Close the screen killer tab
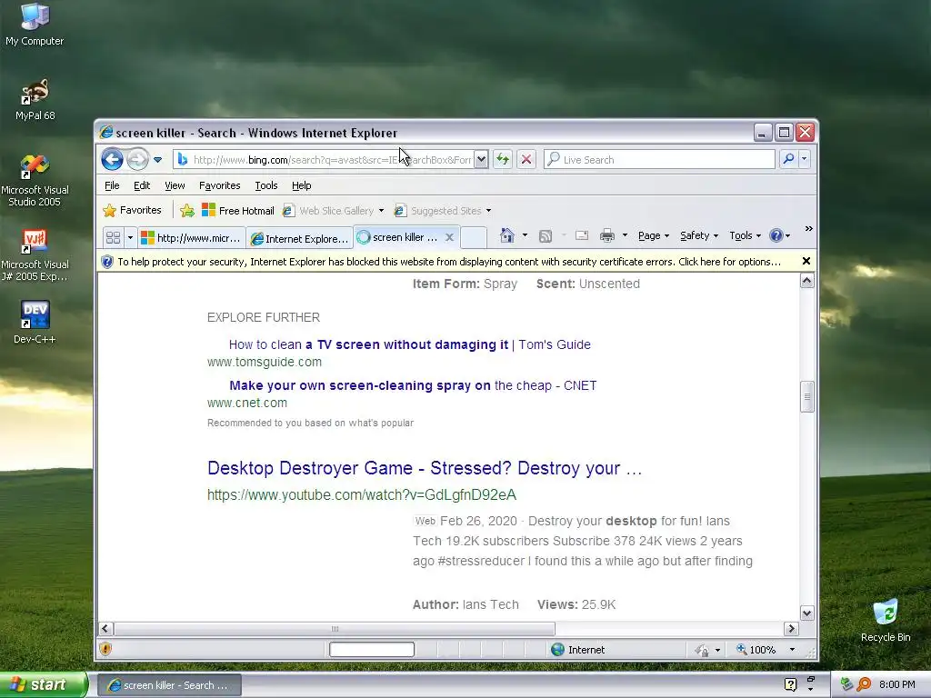This screenshot has height=698, width=931. point(449,237)
